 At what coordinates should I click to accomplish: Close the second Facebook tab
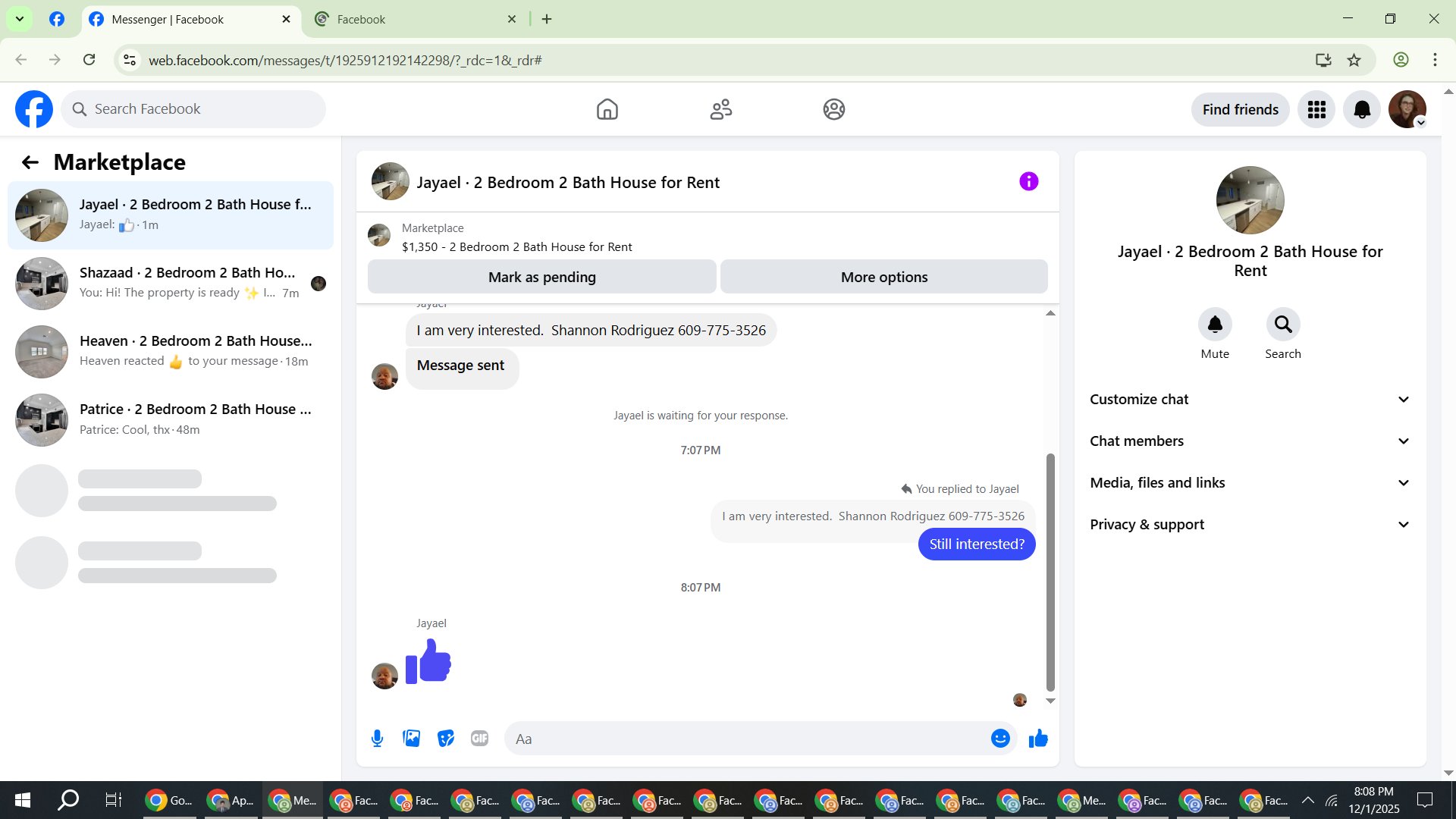click(512, 20)
